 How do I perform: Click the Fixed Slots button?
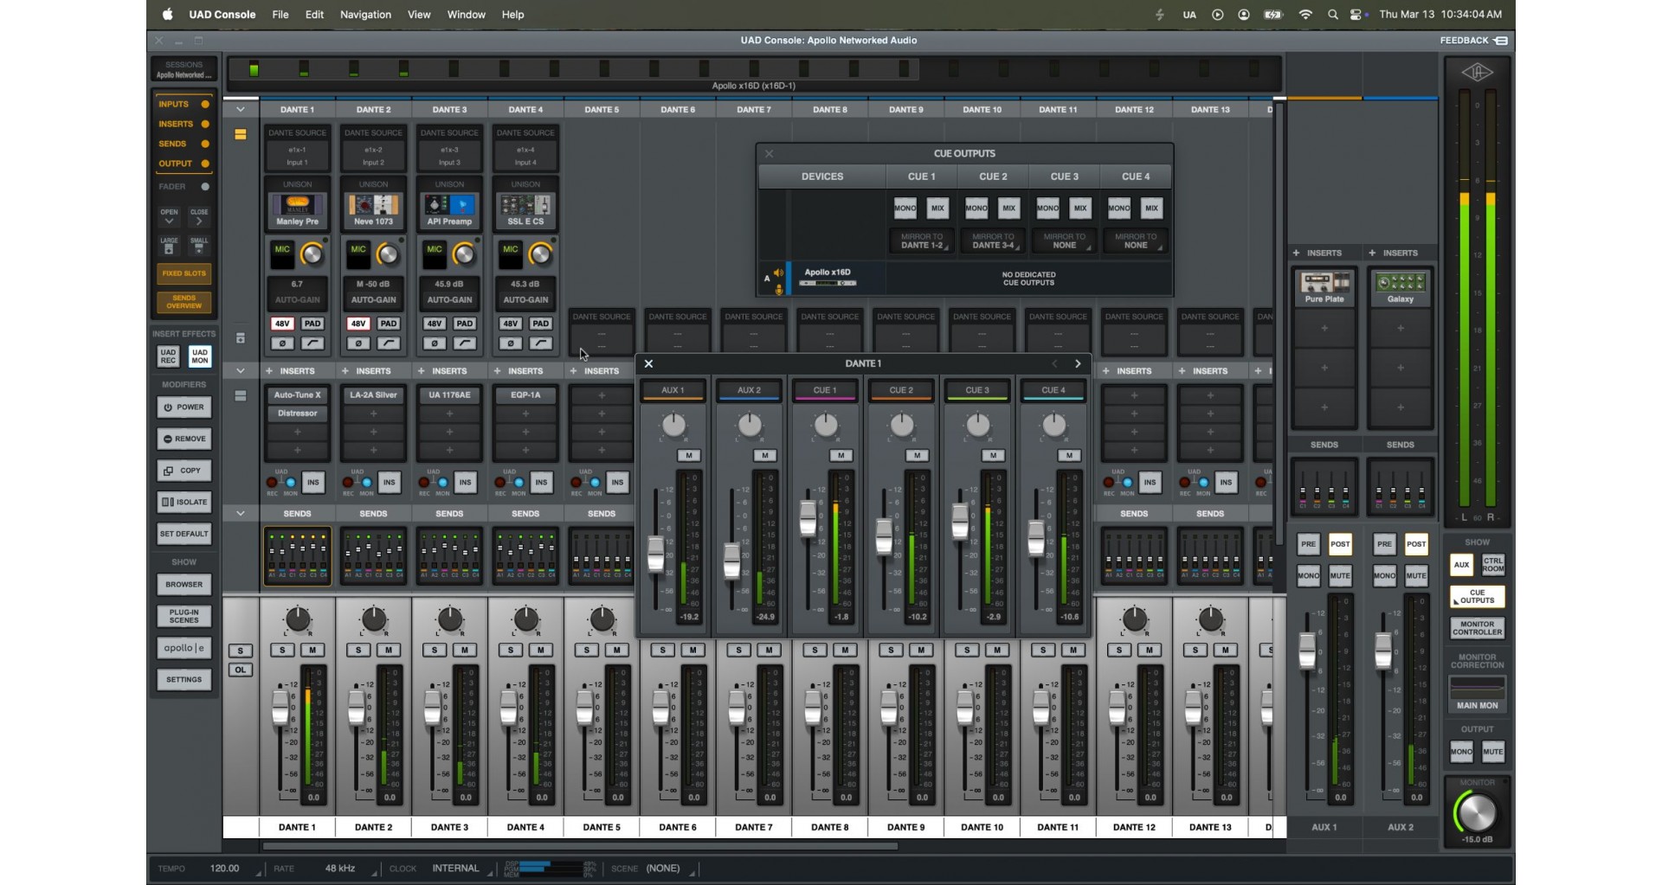(184, 274)
